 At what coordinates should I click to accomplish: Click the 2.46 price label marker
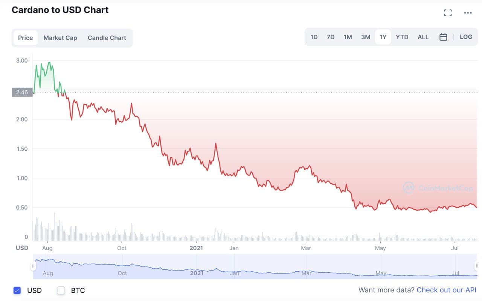22,92
